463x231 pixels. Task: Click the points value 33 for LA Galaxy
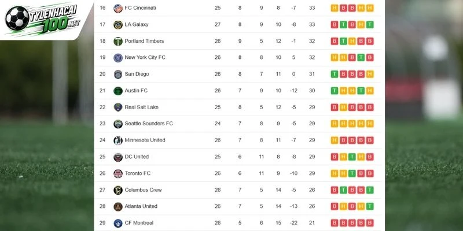point(312,24)
